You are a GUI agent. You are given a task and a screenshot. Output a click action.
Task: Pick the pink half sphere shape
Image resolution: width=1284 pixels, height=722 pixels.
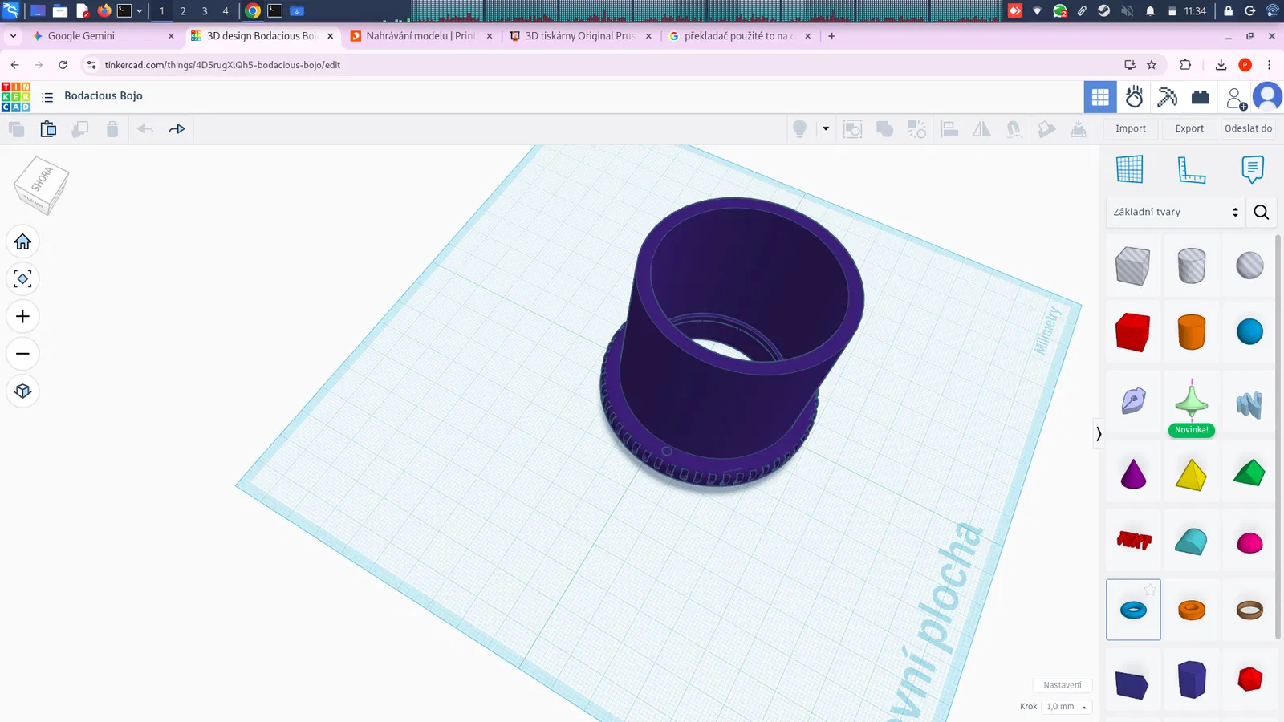[x=1249, y=543]
